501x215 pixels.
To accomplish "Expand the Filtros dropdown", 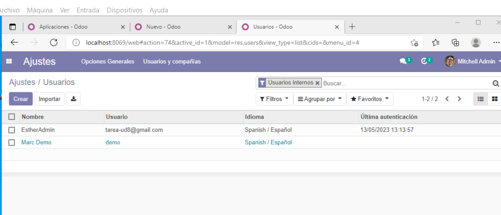I will [x=274, y=99].
